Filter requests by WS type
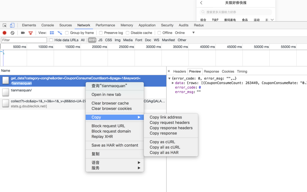The width and height of the screenshot is (307, 192). [x=157, y=40]
